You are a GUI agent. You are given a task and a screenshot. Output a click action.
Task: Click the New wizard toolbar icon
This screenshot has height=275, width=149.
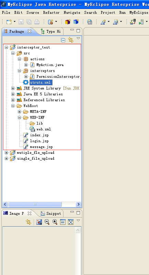tap(9, 22)
